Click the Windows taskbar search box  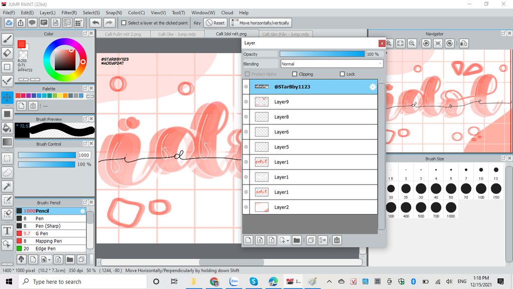pyautogui.click(x=82, y=281)
